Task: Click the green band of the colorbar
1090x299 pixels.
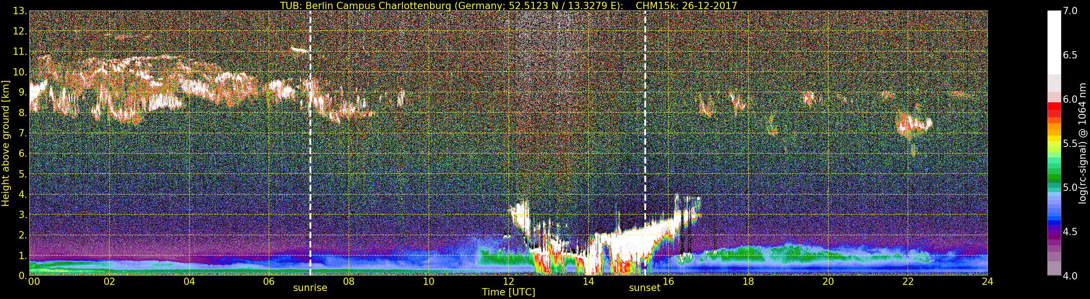Action: pyautogui.click(x=1054, y=176)
